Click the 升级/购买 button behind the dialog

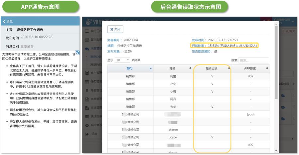(x=289, y=31)
